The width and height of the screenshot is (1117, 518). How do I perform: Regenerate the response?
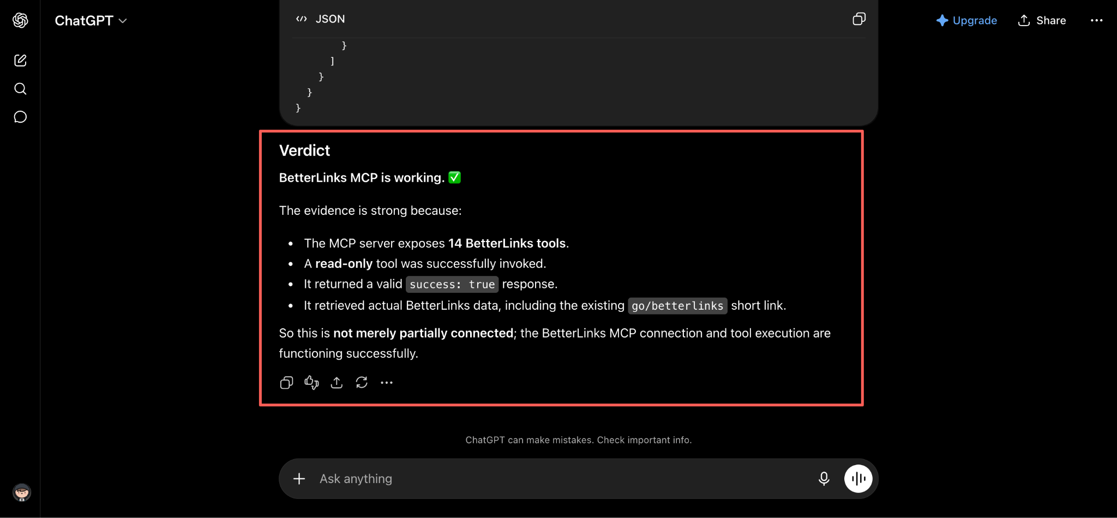362,383
